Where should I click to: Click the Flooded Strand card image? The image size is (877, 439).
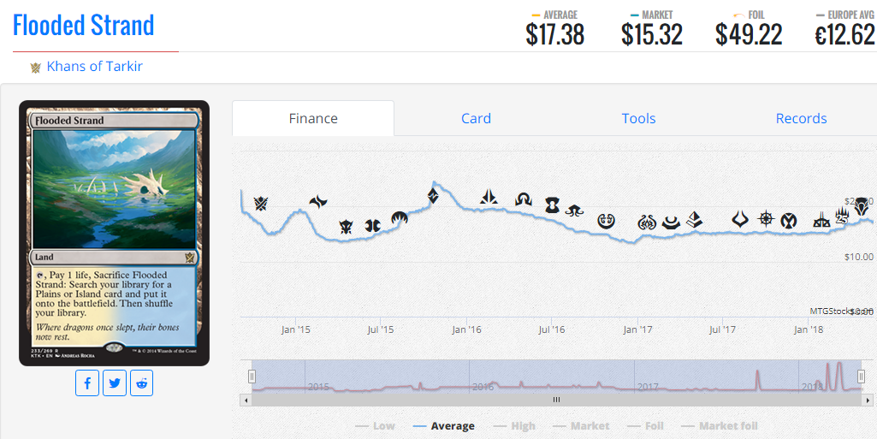114,233
